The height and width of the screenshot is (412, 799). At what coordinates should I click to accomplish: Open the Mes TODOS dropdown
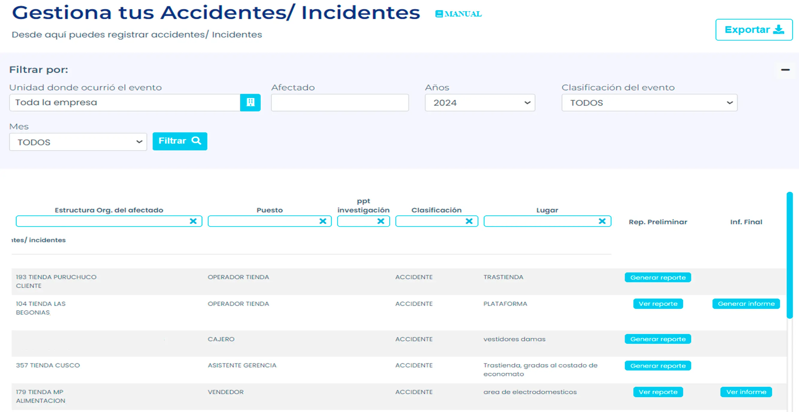point(78,142)
